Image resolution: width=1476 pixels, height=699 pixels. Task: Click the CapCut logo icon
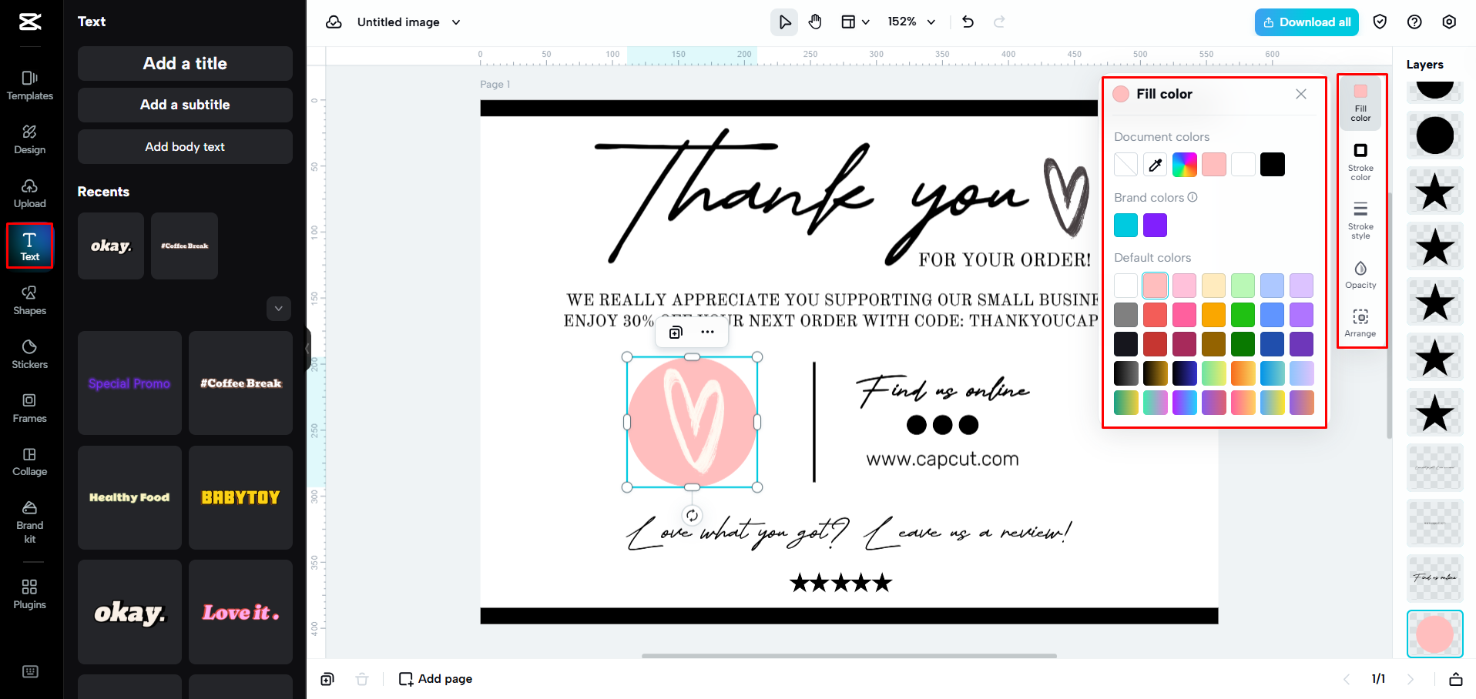tap(30, 22)
